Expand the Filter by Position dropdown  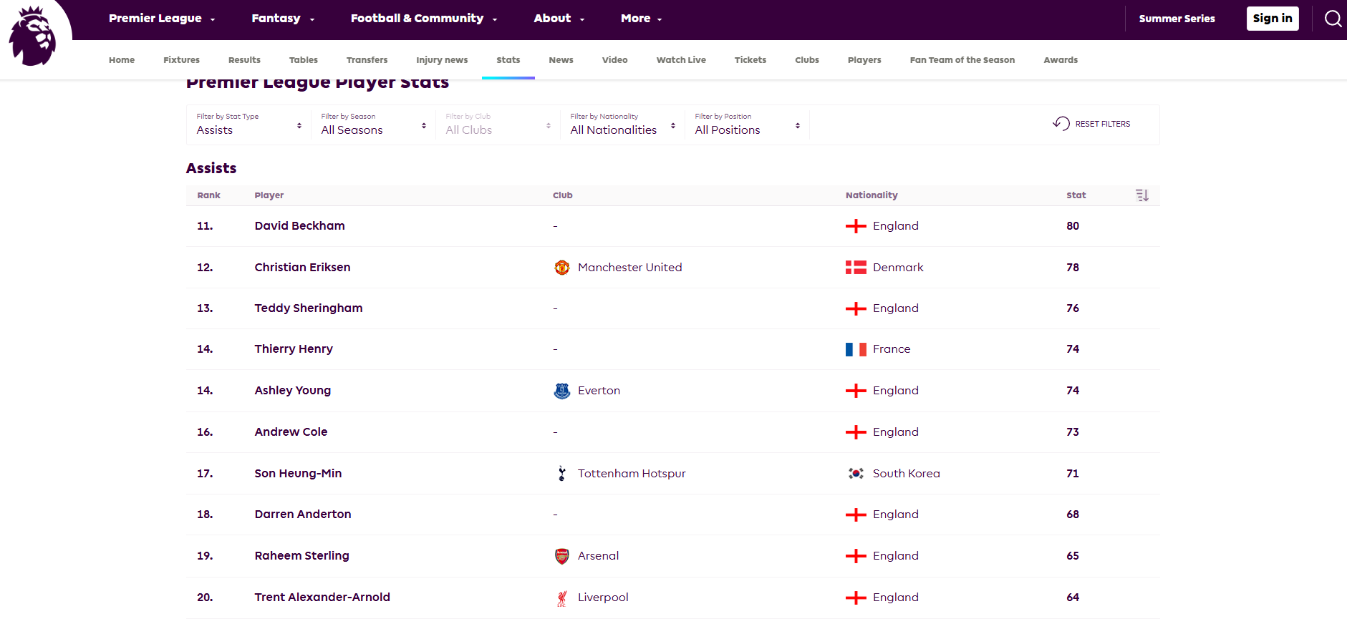click(x=747, y=125)
